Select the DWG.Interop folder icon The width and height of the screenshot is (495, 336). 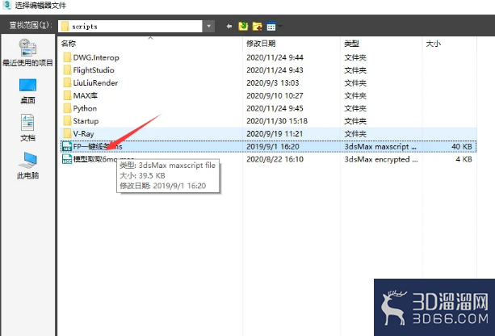(67, 57)
